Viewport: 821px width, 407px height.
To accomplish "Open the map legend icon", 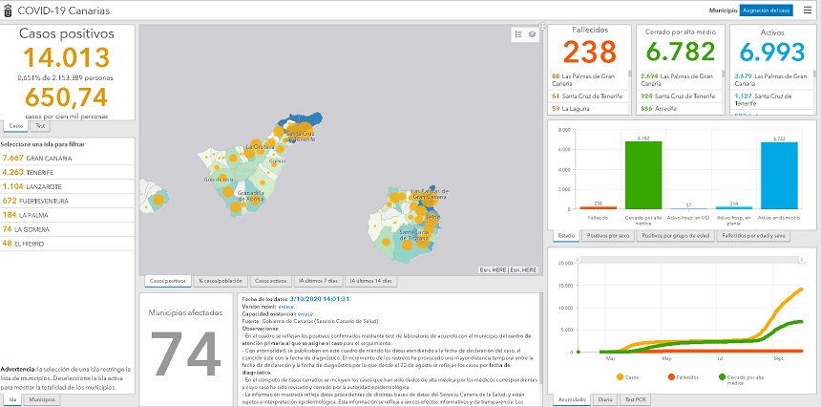I will coord(518,34).
